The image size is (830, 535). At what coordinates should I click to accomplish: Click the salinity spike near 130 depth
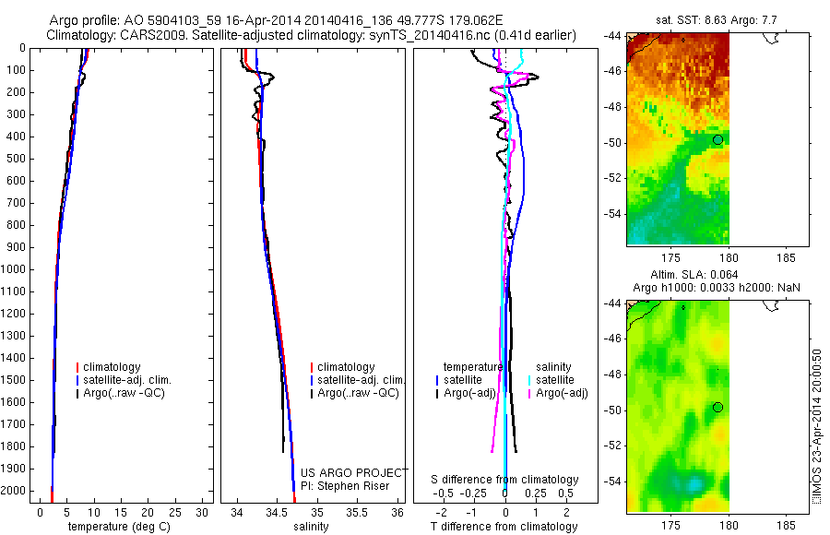(269, 78)
